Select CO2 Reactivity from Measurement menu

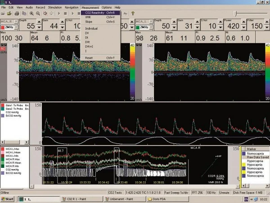pos(99,13)
